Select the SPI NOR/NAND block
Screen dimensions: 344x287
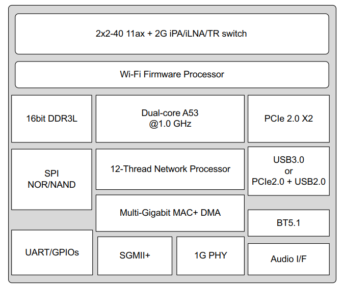click(51, 179)
